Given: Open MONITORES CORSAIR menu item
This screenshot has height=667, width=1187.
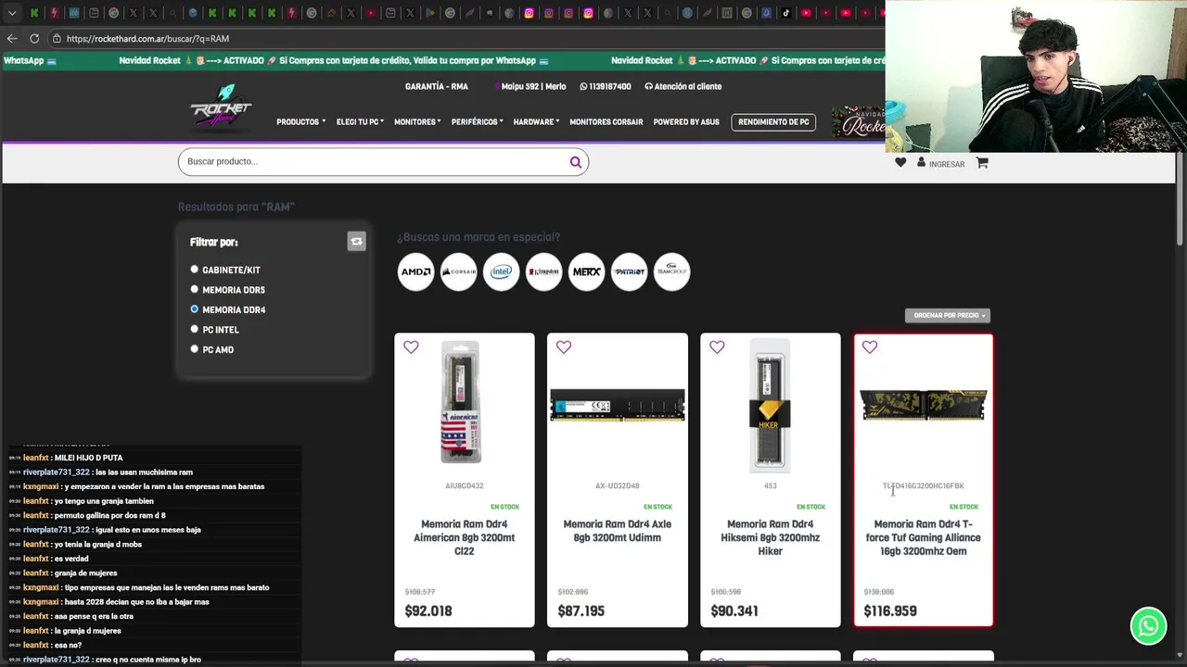Looking at the screenshot, I should [606, 122].
